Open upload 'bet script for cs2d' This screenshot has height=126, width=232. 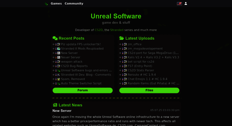coord(141,62)
